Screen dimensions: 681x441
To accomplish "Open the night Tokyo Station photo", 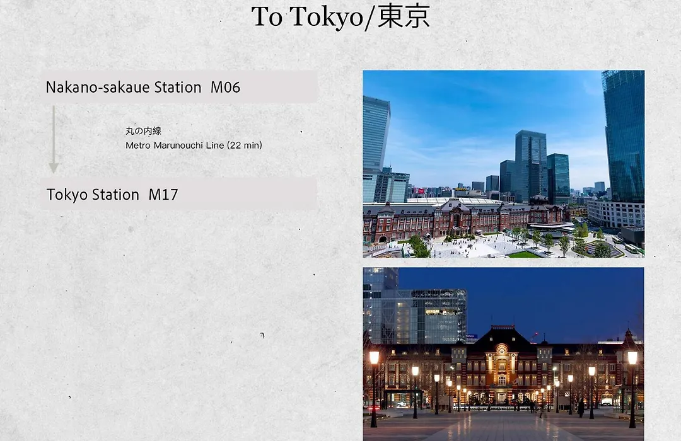I will 503,354.
